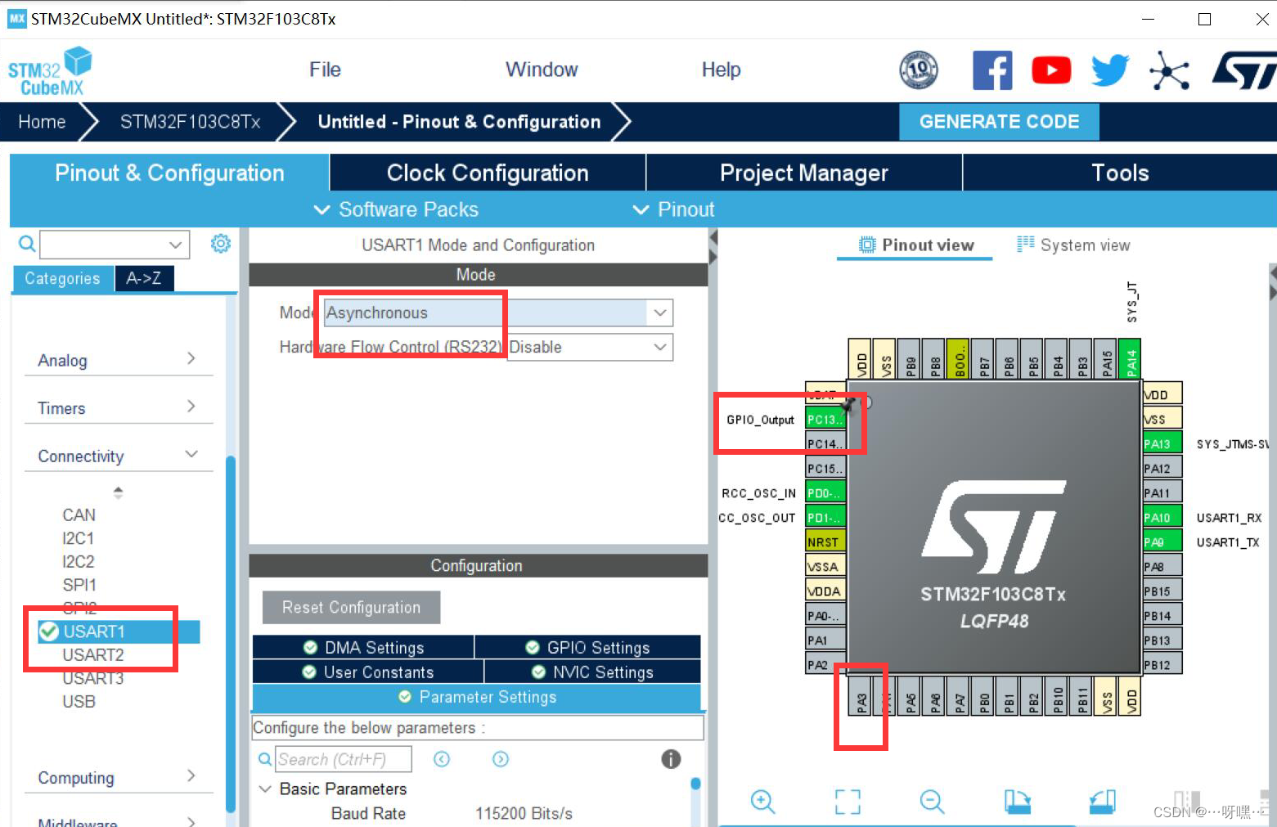Select pin PA9 on the chip
This screenshot has width=1277, height=827.
(x=1162, y=542)
